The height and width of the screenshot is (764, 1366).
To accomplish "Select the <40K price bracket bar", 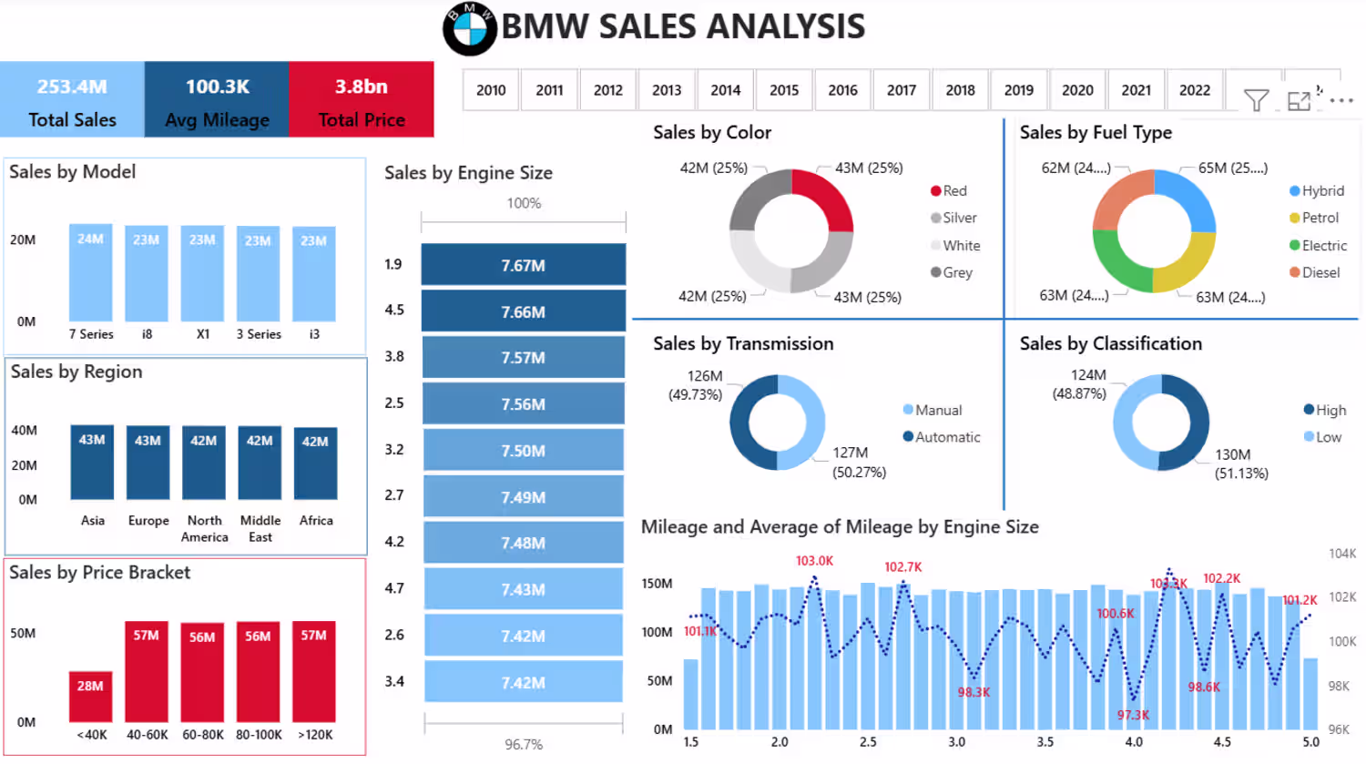I will point(90,698).
